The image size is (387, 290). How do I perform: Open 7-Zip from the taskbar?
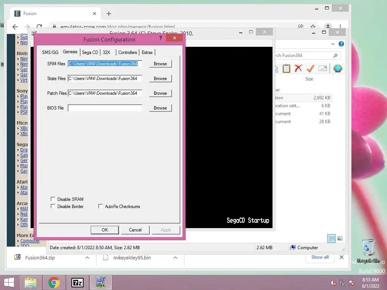point(77,282)
